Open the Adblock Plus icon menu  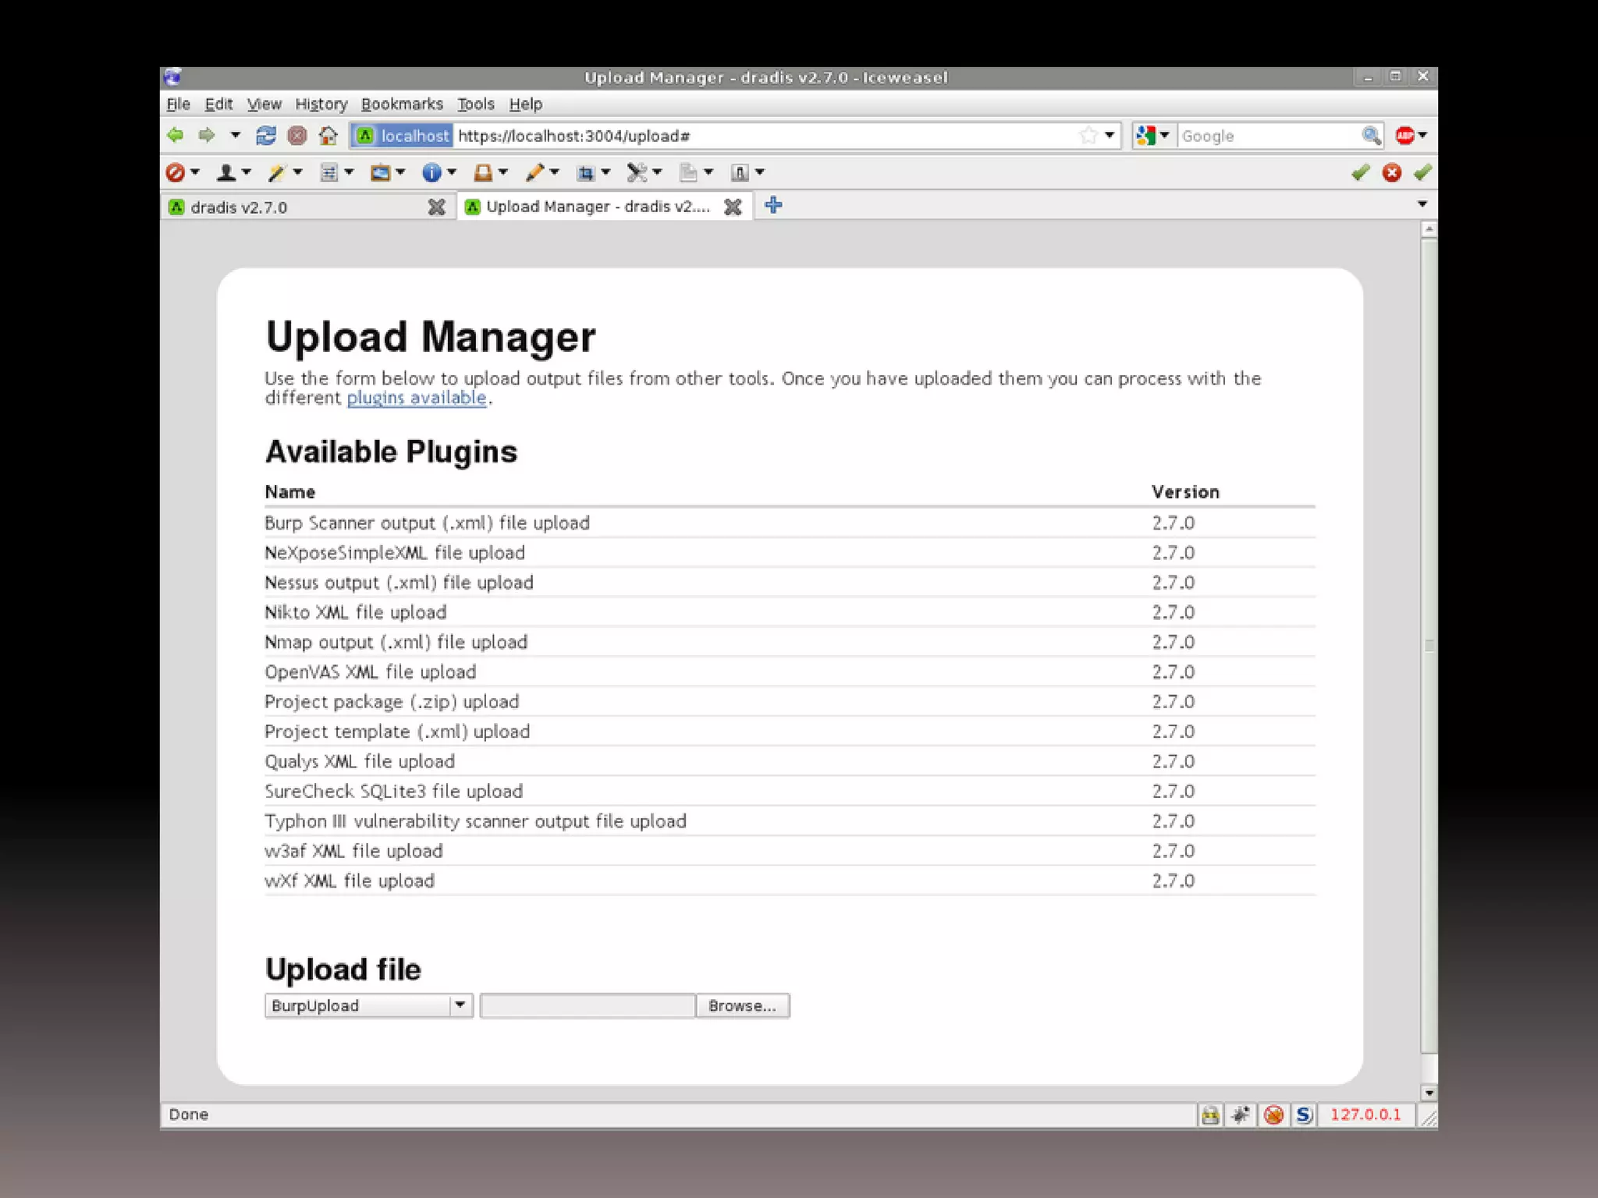point(1406,136)
